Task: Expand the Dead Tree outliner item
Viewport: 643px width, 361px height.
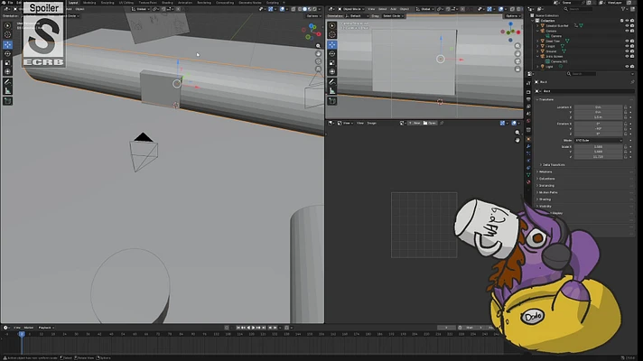Action: [537, 41]
